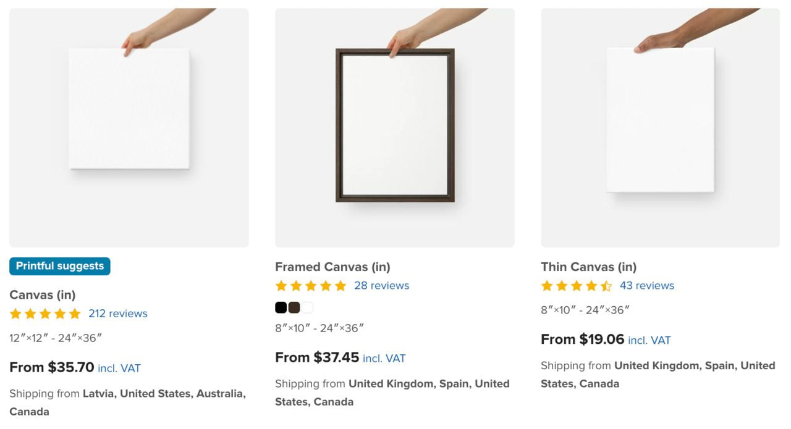Select the brown frame color swatch

click(x=294, y=307)
